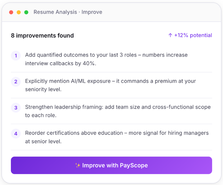Image resolution: width=223 pixels, height=185 pixels.
Task: Select the number 1 suggestion badge
Action: pos(16,55)
